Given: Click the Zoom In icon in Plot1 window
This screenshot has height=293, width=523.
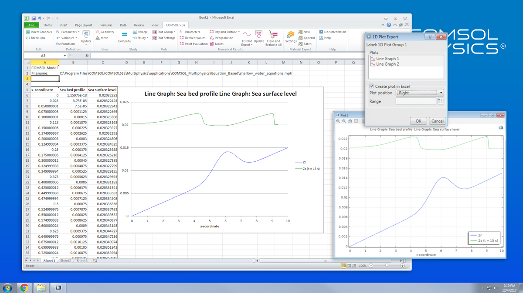Looking at the screenshot, I should coord(338,121).
